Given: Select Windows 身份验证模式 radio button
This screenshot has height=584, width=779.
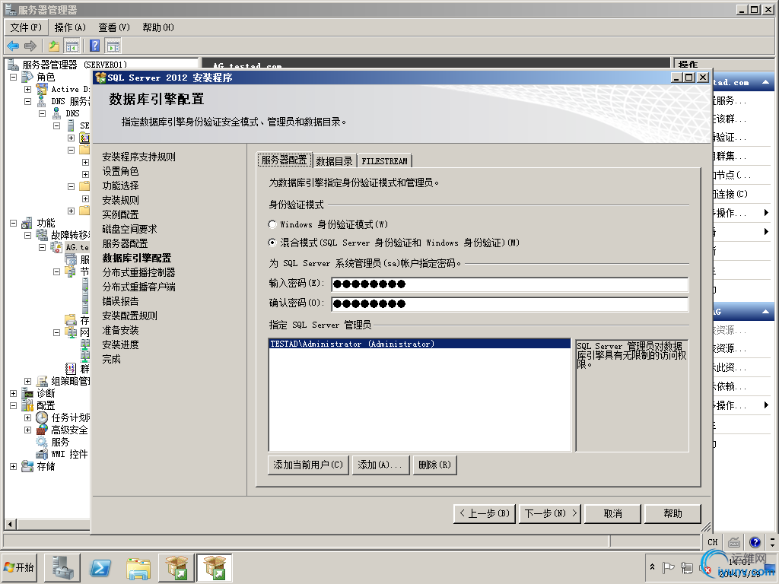Looking at the screenshot, I should point(272,224).
